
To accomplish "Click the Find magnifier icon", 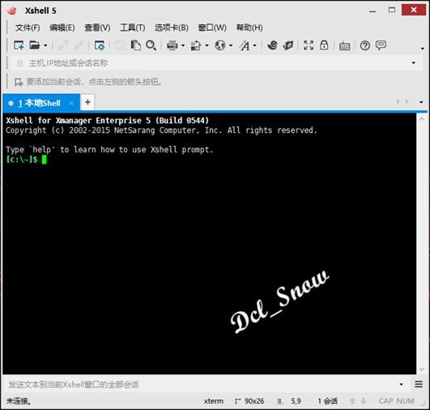I will coord(151,45).
